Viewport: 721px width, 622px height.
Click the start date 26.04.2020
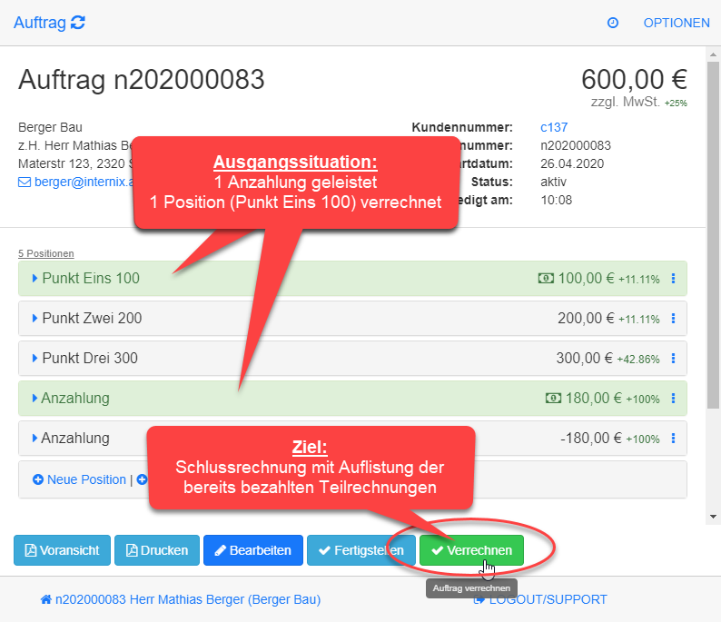tap(572, 163)
